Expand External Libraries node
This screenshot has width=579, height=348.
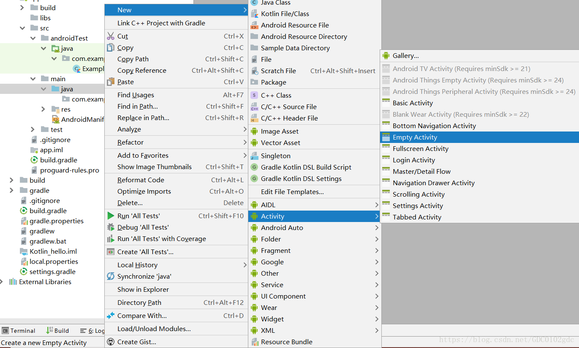click(x=2, y=282)
